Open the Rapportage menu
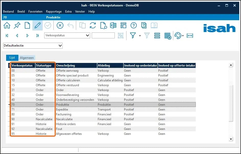Viewport: 241px width, 154px height. 54,12
